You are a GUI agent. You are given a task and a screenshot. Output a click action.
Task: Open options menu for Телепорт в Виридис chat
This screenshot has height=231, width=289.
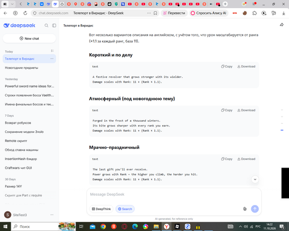coord(52,59)
